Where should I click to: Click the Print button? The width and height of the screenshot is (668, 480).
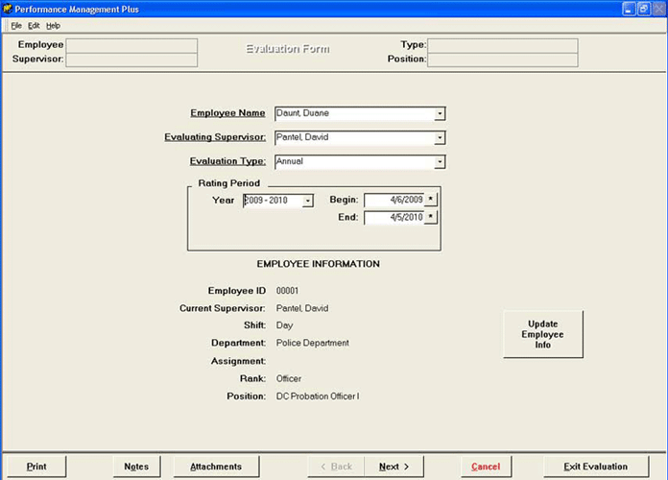tap(36, 467)
